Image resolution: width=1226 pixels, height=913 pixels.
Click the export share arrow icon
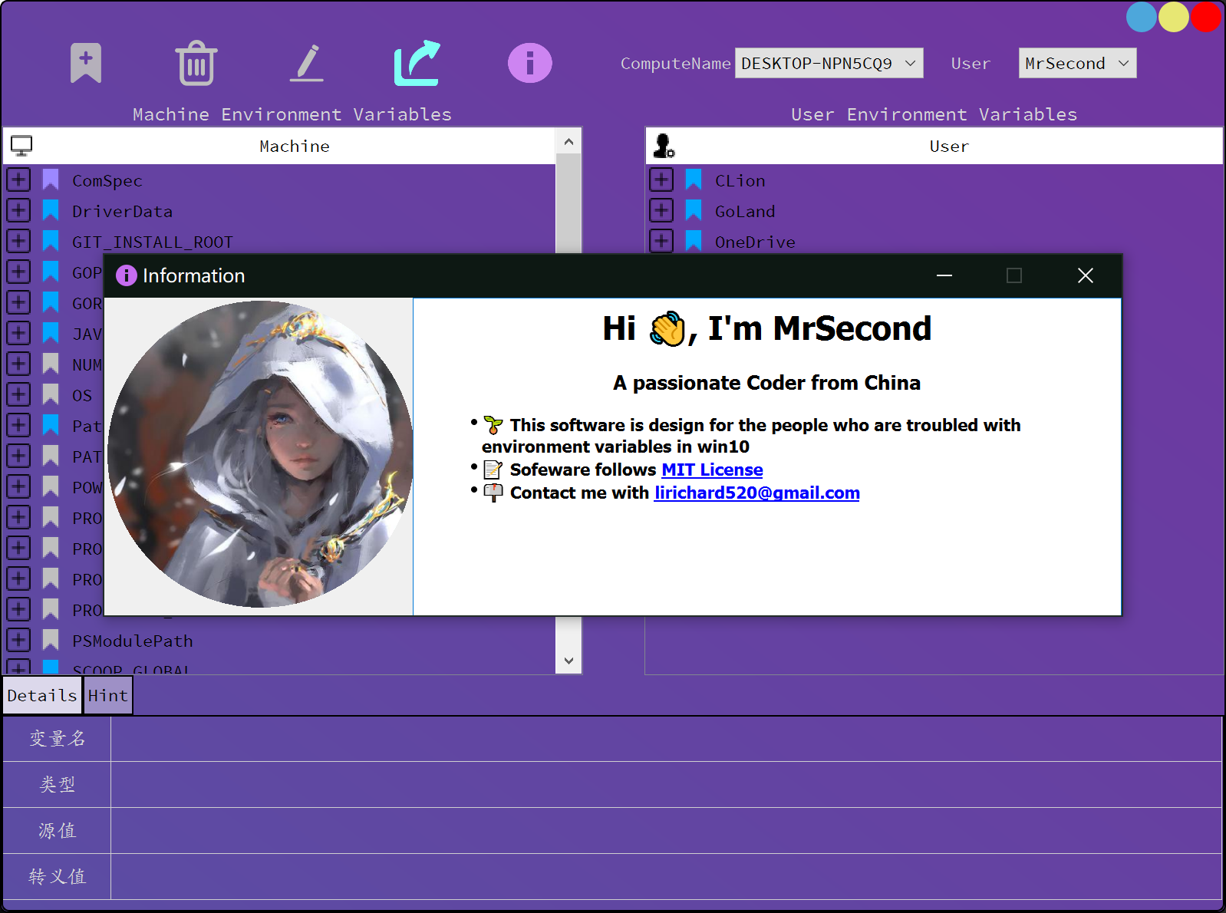click(417, 63)
